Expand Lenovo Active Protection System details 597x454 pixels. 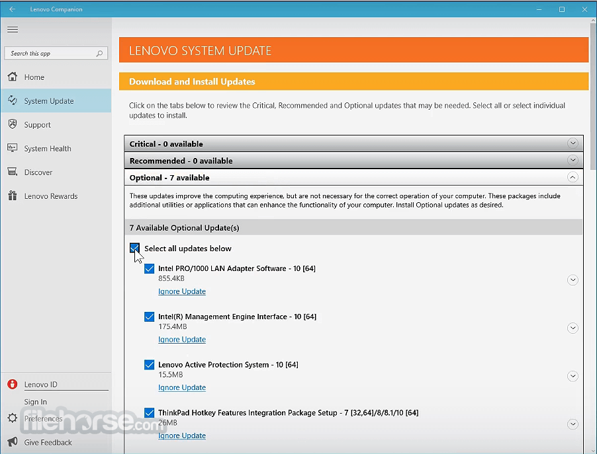573,376
